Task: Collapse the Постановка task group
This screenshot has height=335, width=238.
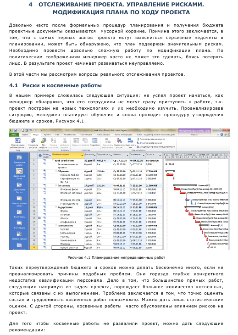Action: point(56,186)
